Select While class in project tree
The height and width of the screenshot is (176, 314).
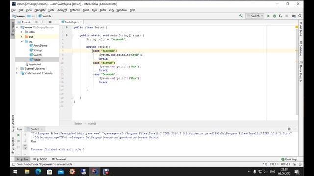(x=35, y=60)
